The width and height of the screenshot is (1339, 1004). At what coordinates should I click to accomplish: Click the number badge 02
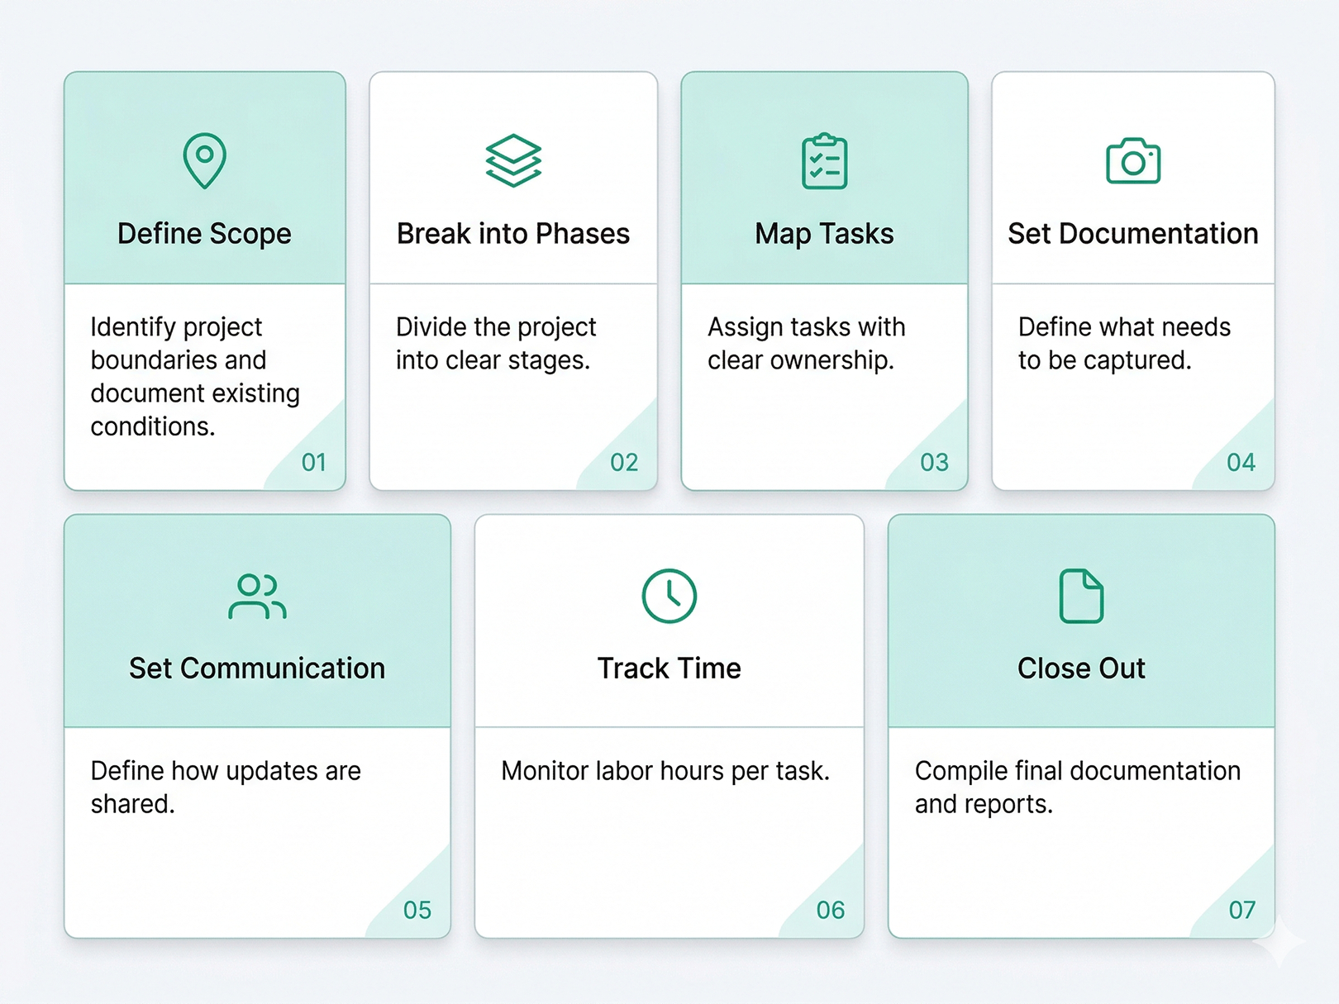coord(624,463)
